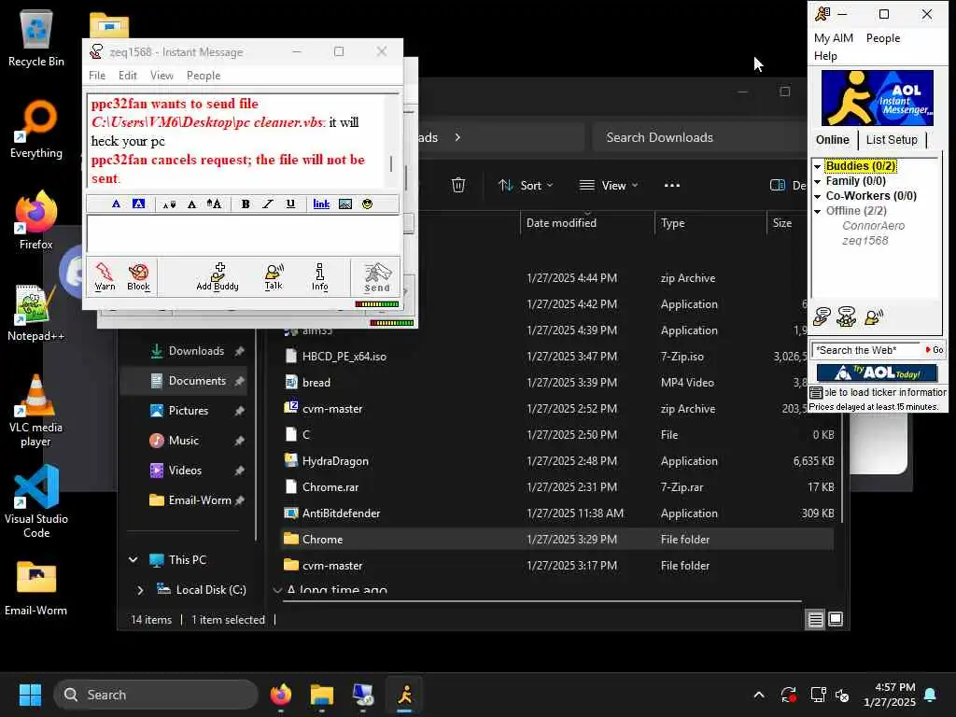Click into the message compose box

click(243, 233)
